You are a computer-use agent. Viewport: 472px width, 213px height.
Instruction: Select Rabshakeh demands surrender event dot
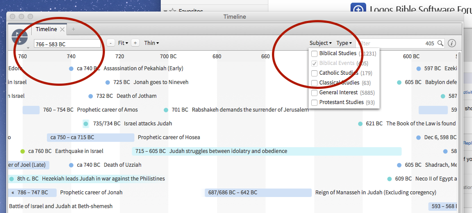tap(166, 110)
